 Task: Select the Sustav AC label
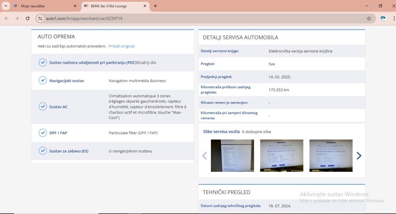click(x=59, y=107)
